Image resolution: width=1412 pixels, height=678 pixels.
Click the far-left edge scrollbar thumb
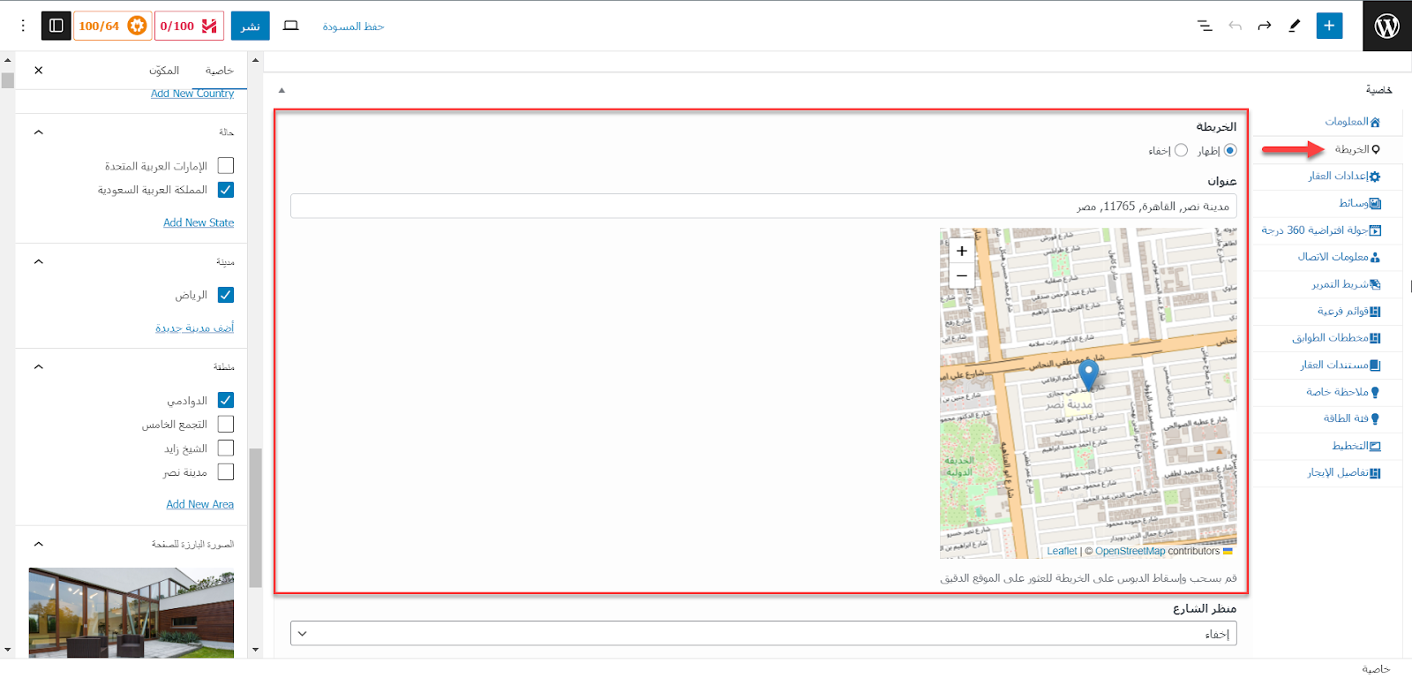[8, 80]
